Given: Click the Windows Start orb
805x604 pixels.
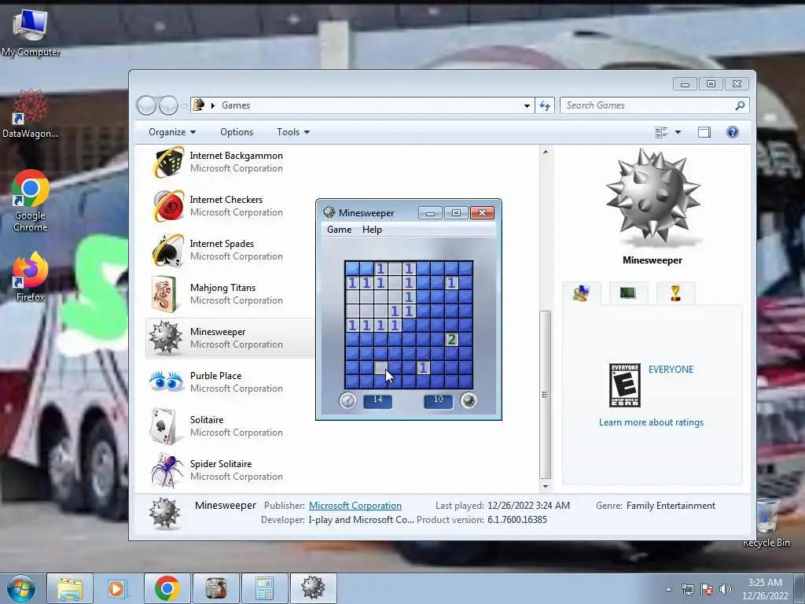Looking at the screenshot, I should click(21, 588).
